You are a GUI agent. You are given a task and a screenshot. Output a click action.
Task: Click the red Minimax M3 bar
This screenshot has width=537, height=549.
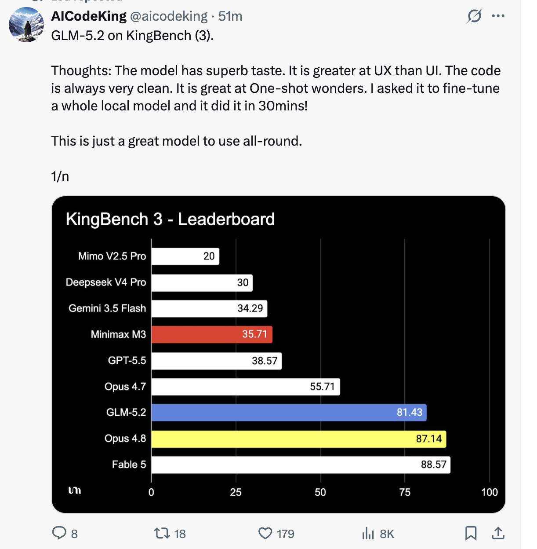tap(212, 334)
